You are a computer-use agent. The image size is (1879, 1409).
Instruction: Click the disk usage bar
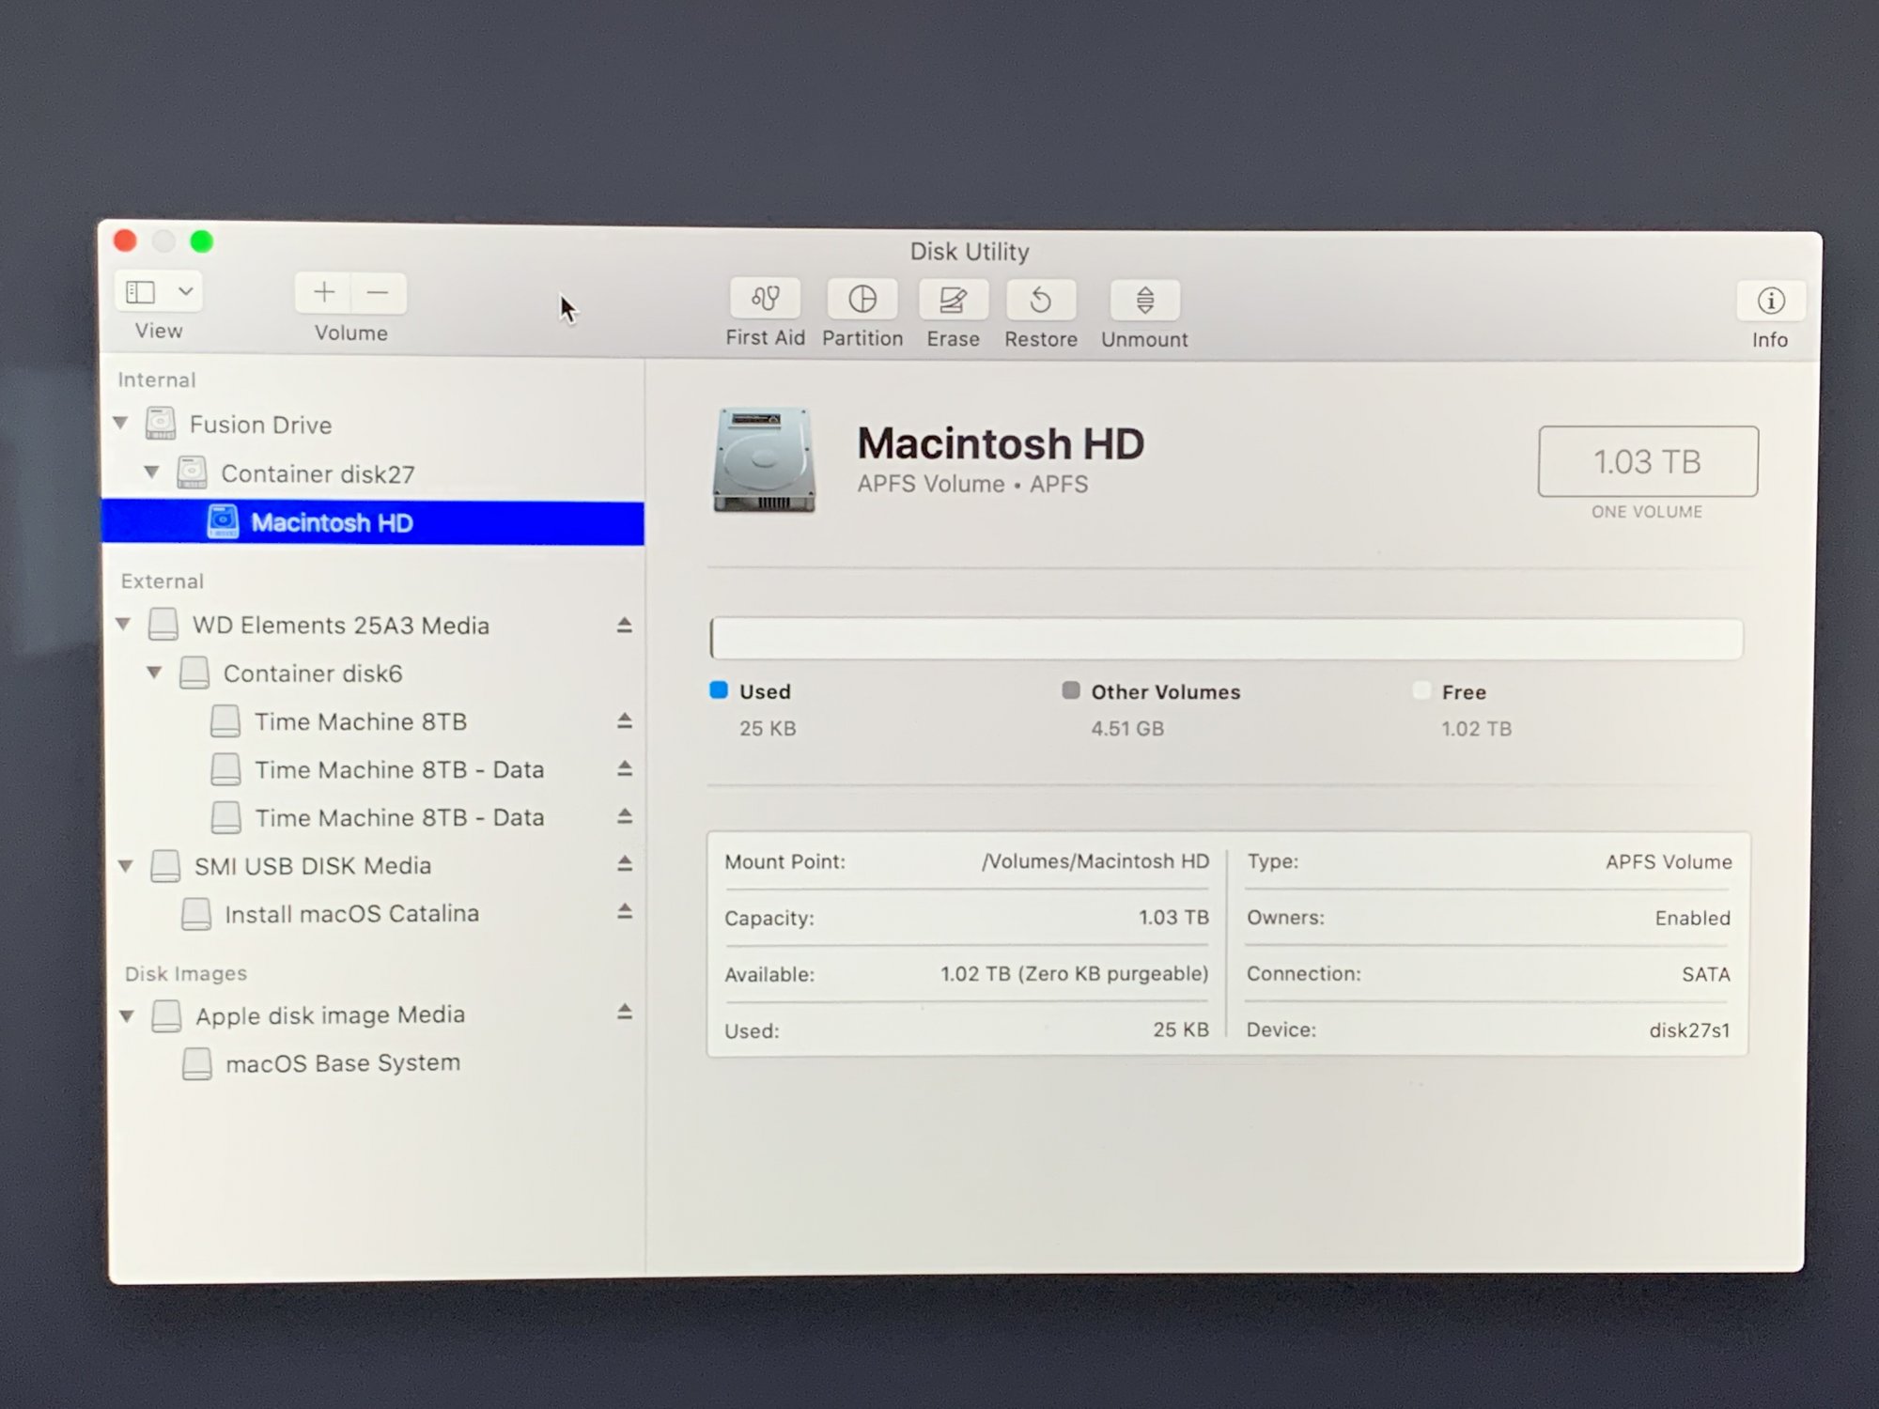coord(1226,639)
